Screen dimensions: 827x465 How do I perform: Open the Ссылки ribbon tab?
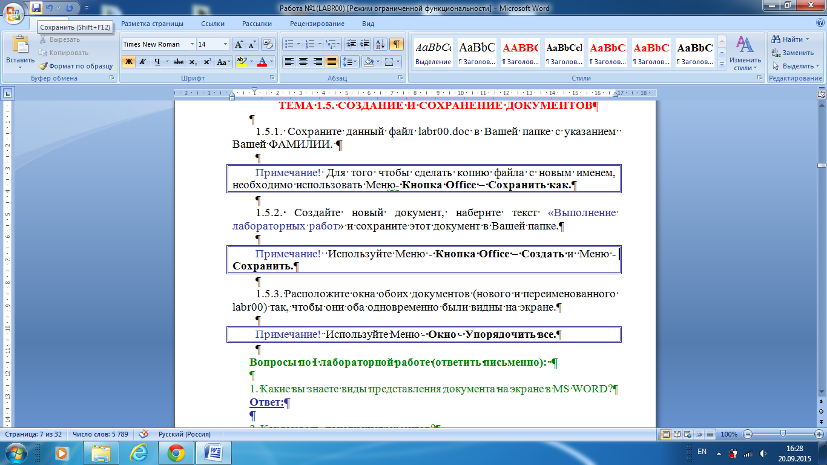(x=213, y=24)
